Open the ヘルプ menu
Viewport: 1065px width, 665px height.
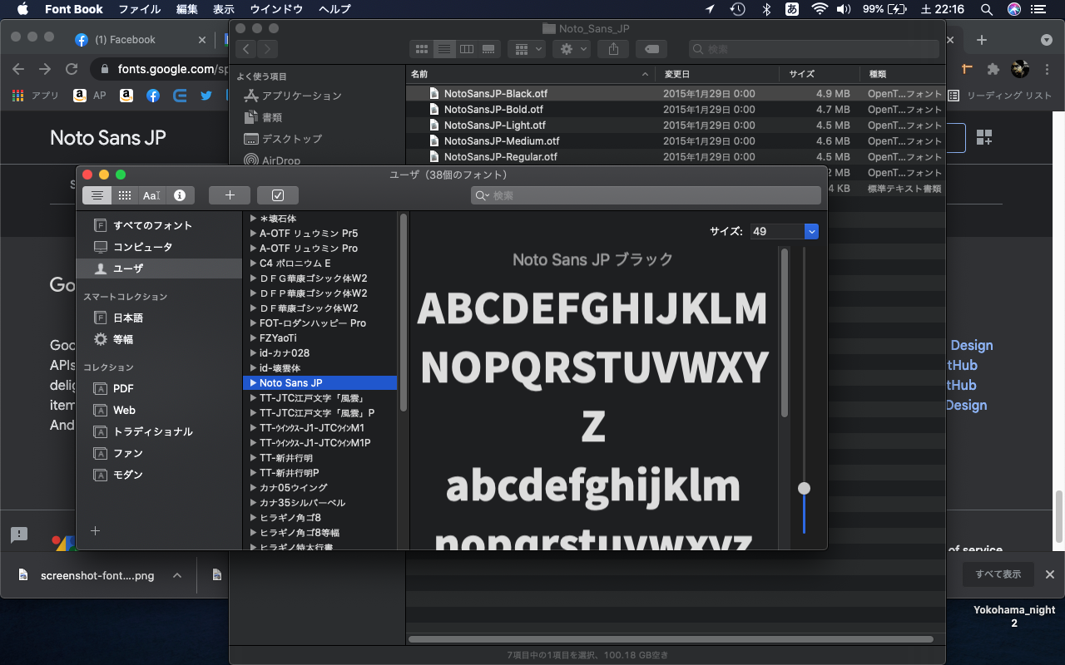[335, 9]
